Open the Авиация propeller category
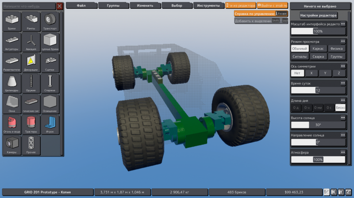This screenshot has height=198, width=354. pyautogui.click(x=31, y=42)
